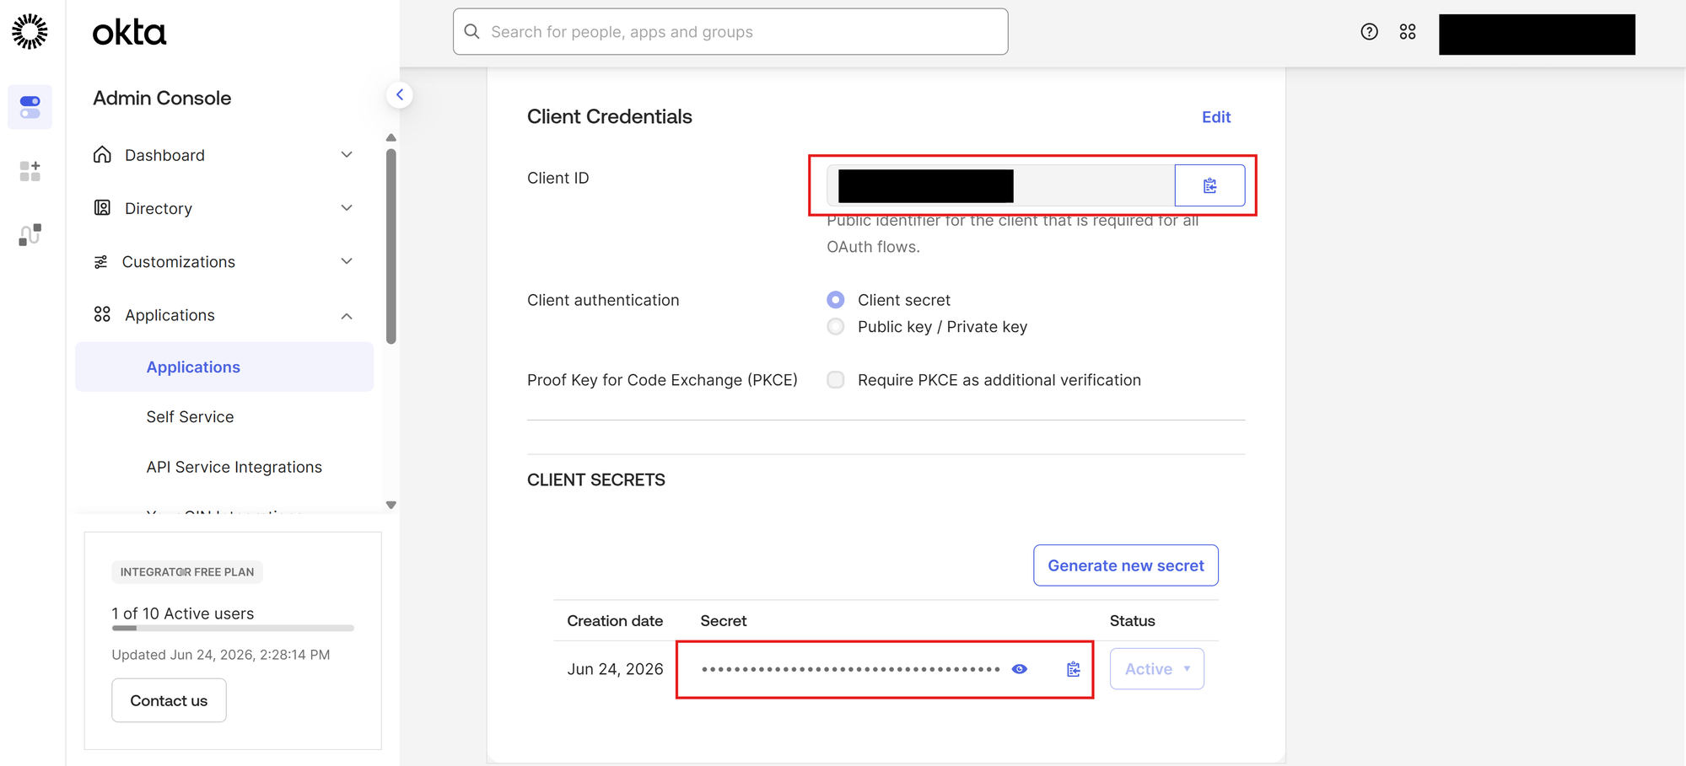Click the Admin Console heading

click(162, 98)
